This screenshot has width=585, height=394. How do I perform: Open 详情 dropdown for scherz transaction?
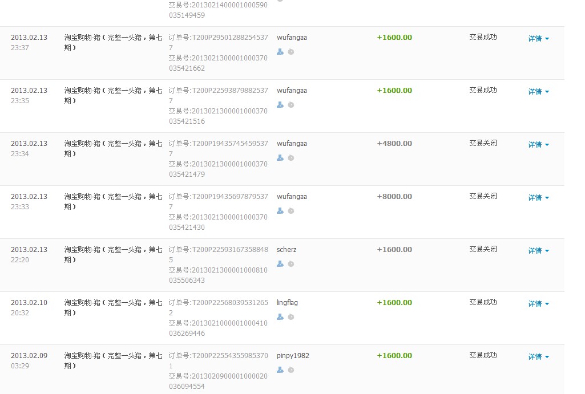click(x=538, y=251)
